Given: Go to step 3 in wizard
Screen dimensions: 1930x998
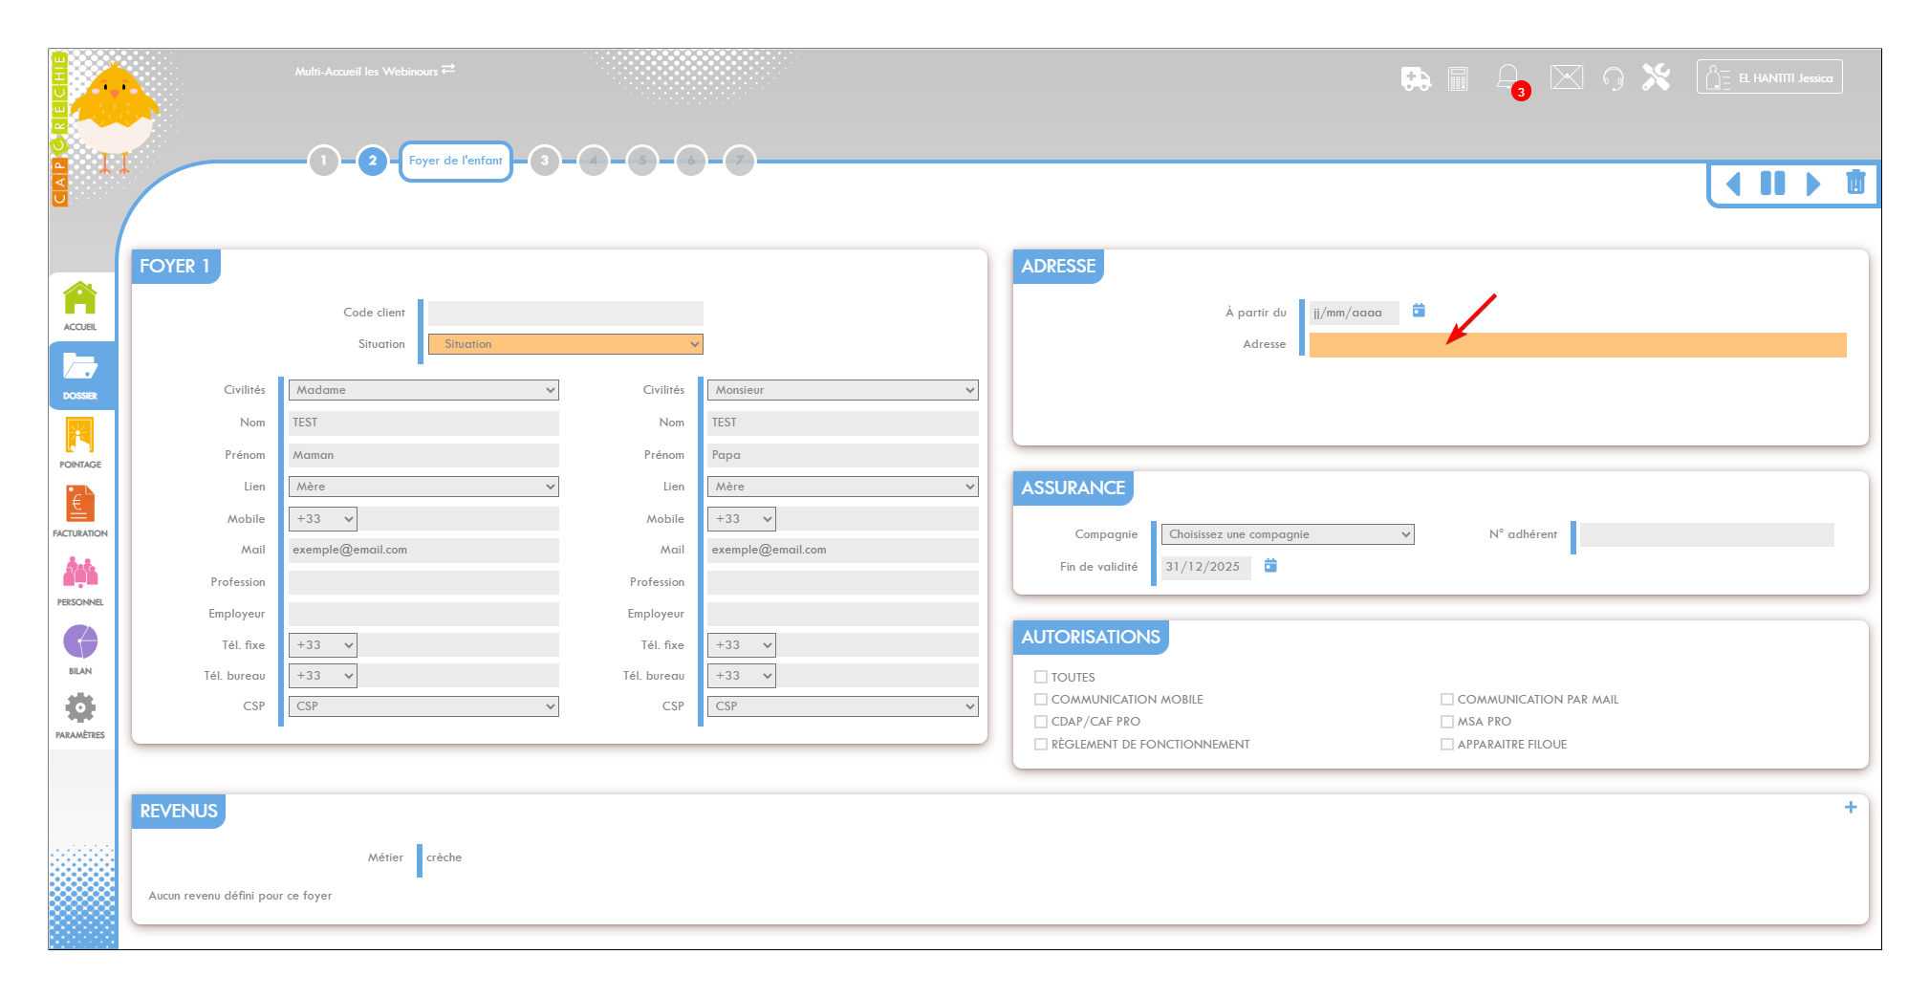Looking at the screenshot, I should (x=545, y=161).
